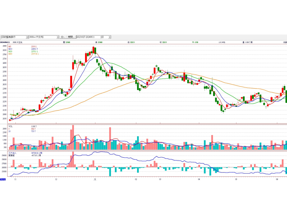The image size is (287, 215).
Task: Click the 2024/06/11 date in the header
Action: point(4,42)
